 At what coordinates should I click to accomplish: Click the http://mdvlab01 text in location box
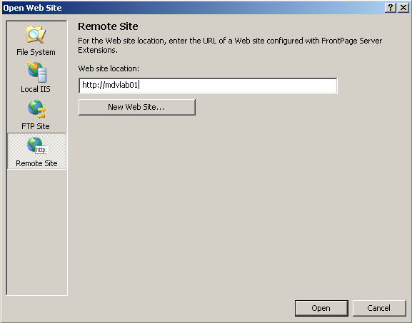[110, 85]
